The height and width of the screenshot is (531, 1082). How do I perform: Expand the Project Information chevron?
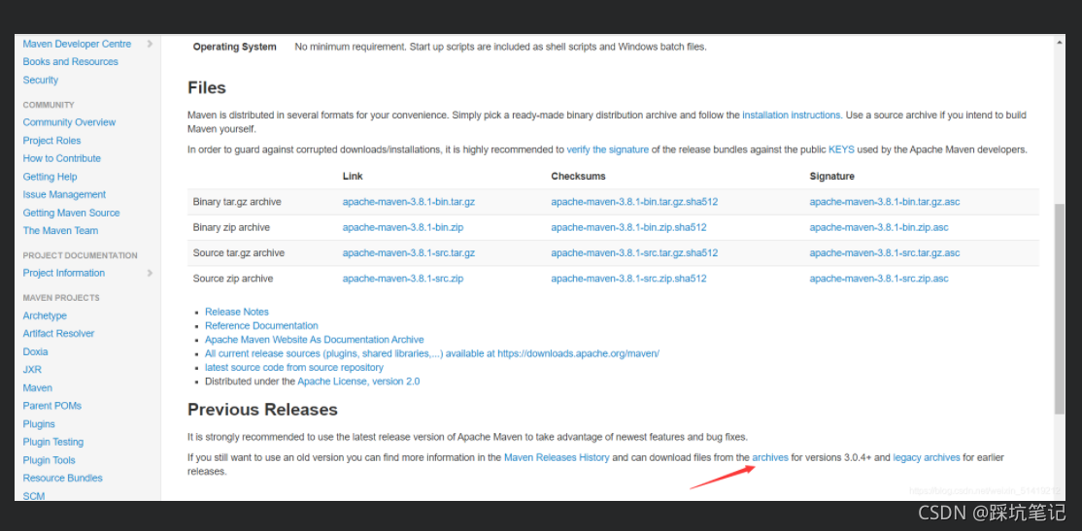(x=150, y=273)
